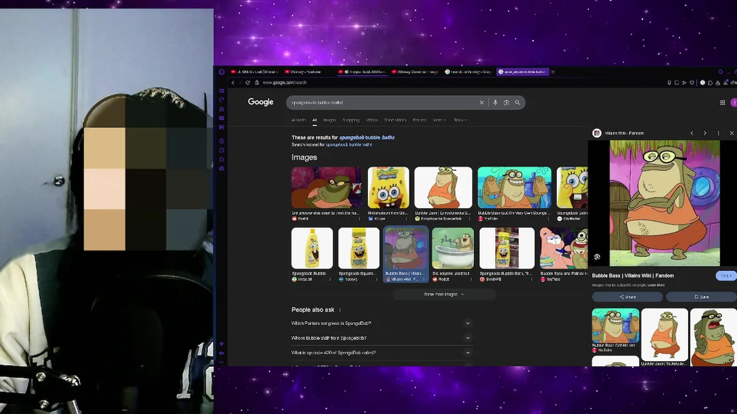Image resolution: width=737 pixels, height=414 pixels.
Task: Click the Villains Wiki site icon in preview
Action: (x=597, y=133)
